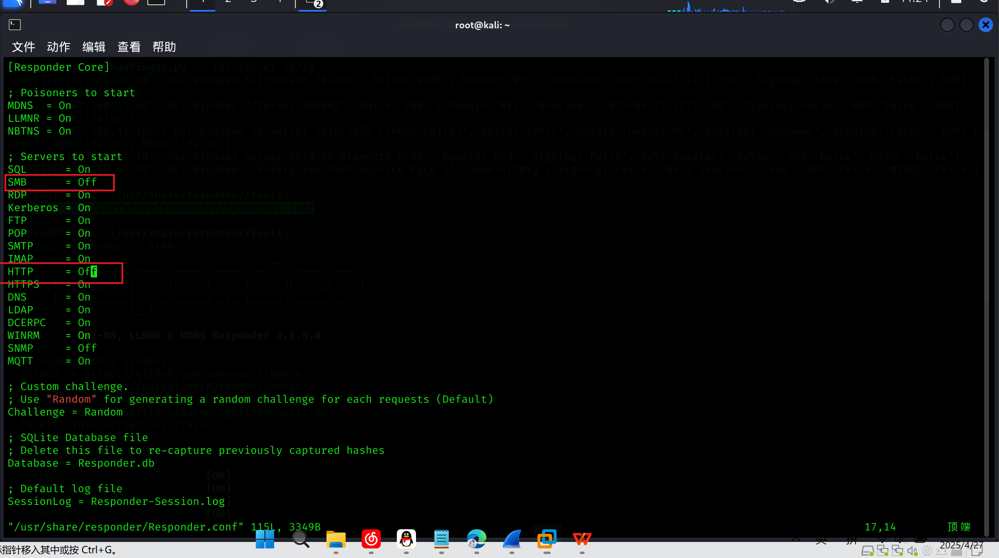Open the 文件 menu
This screenshot has height=558, width=999.
[23, 47]
